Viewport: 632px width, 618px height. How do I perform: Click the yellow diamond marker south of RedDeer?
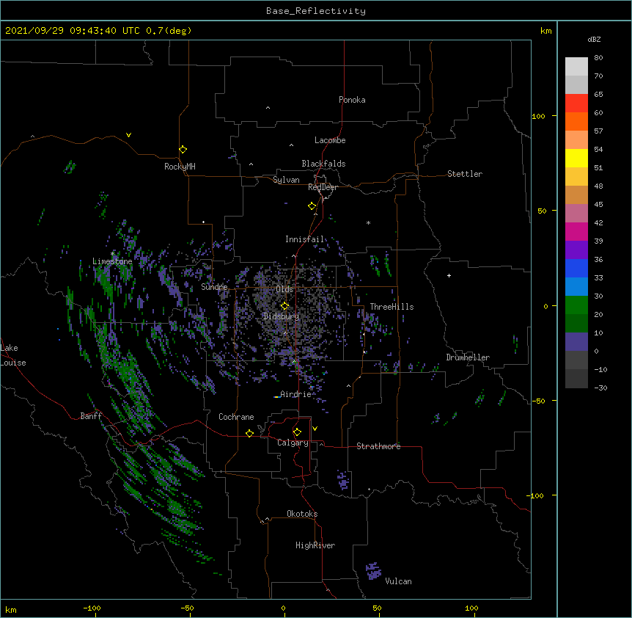[x=312, y=206]
